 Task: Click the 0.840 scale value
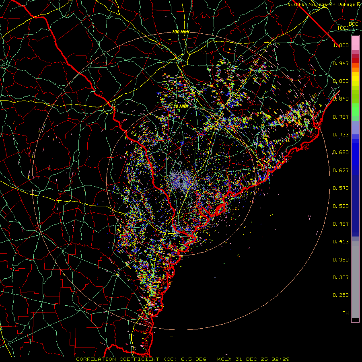(x=341, y=99)
